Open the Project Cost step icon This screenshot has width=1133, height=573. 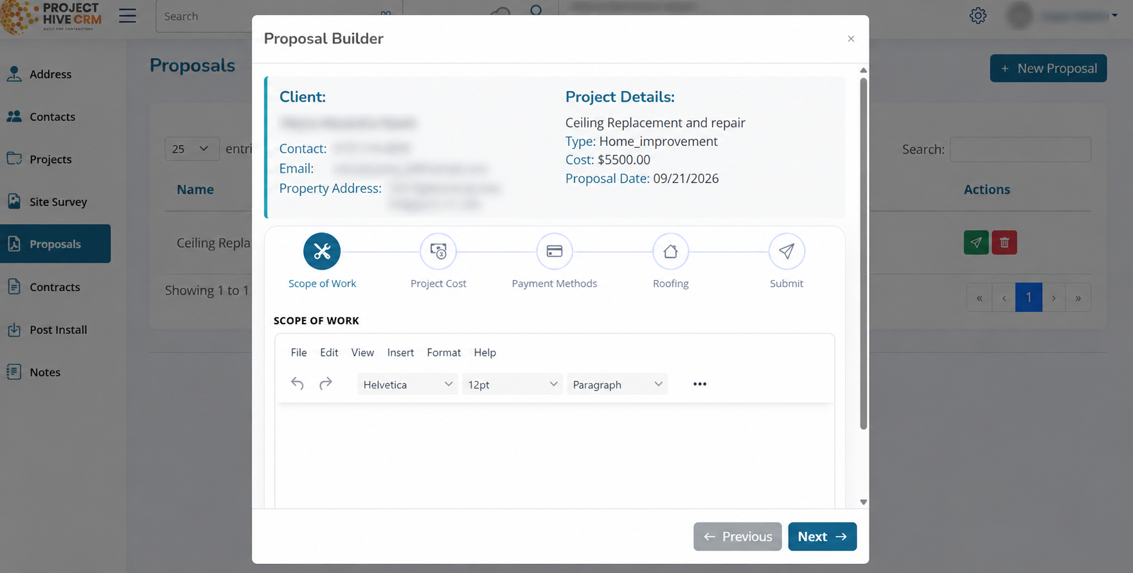click(438, 251)
